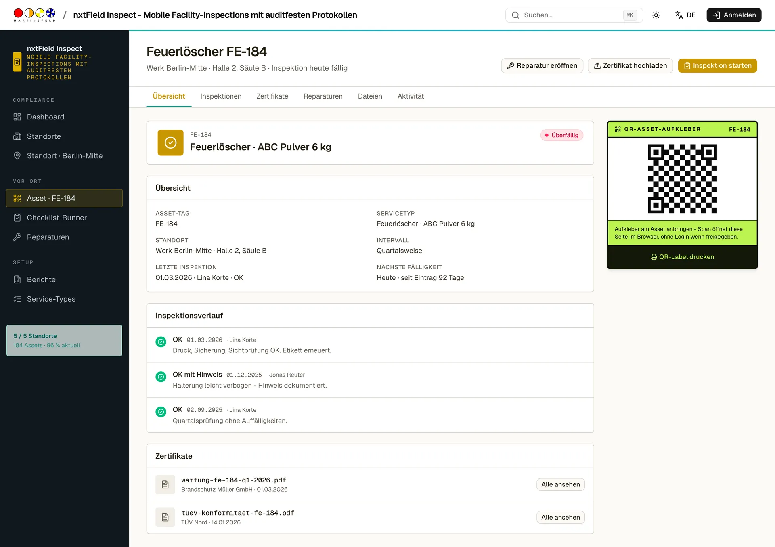The image size is (775, 547).
Task: Focus the Suchen search field
Action: tap(574, 15)
